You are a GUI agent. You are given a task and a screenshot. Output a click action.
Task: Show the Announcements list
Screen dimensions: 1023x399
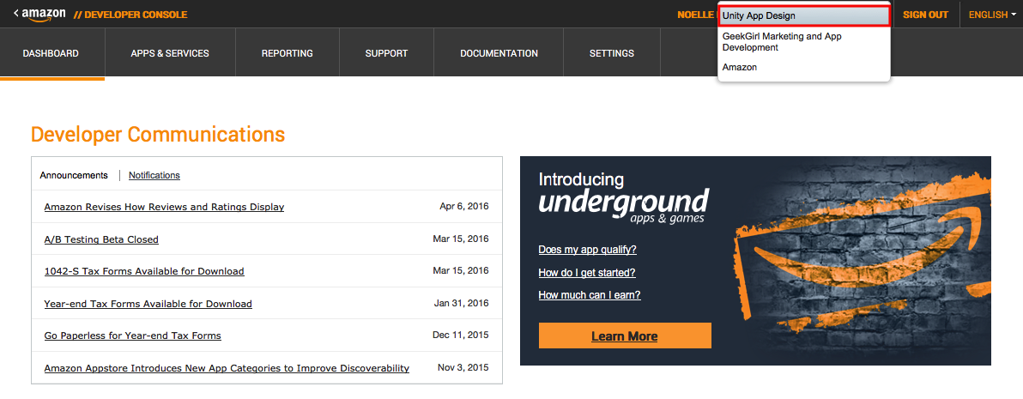pos(74,175)
